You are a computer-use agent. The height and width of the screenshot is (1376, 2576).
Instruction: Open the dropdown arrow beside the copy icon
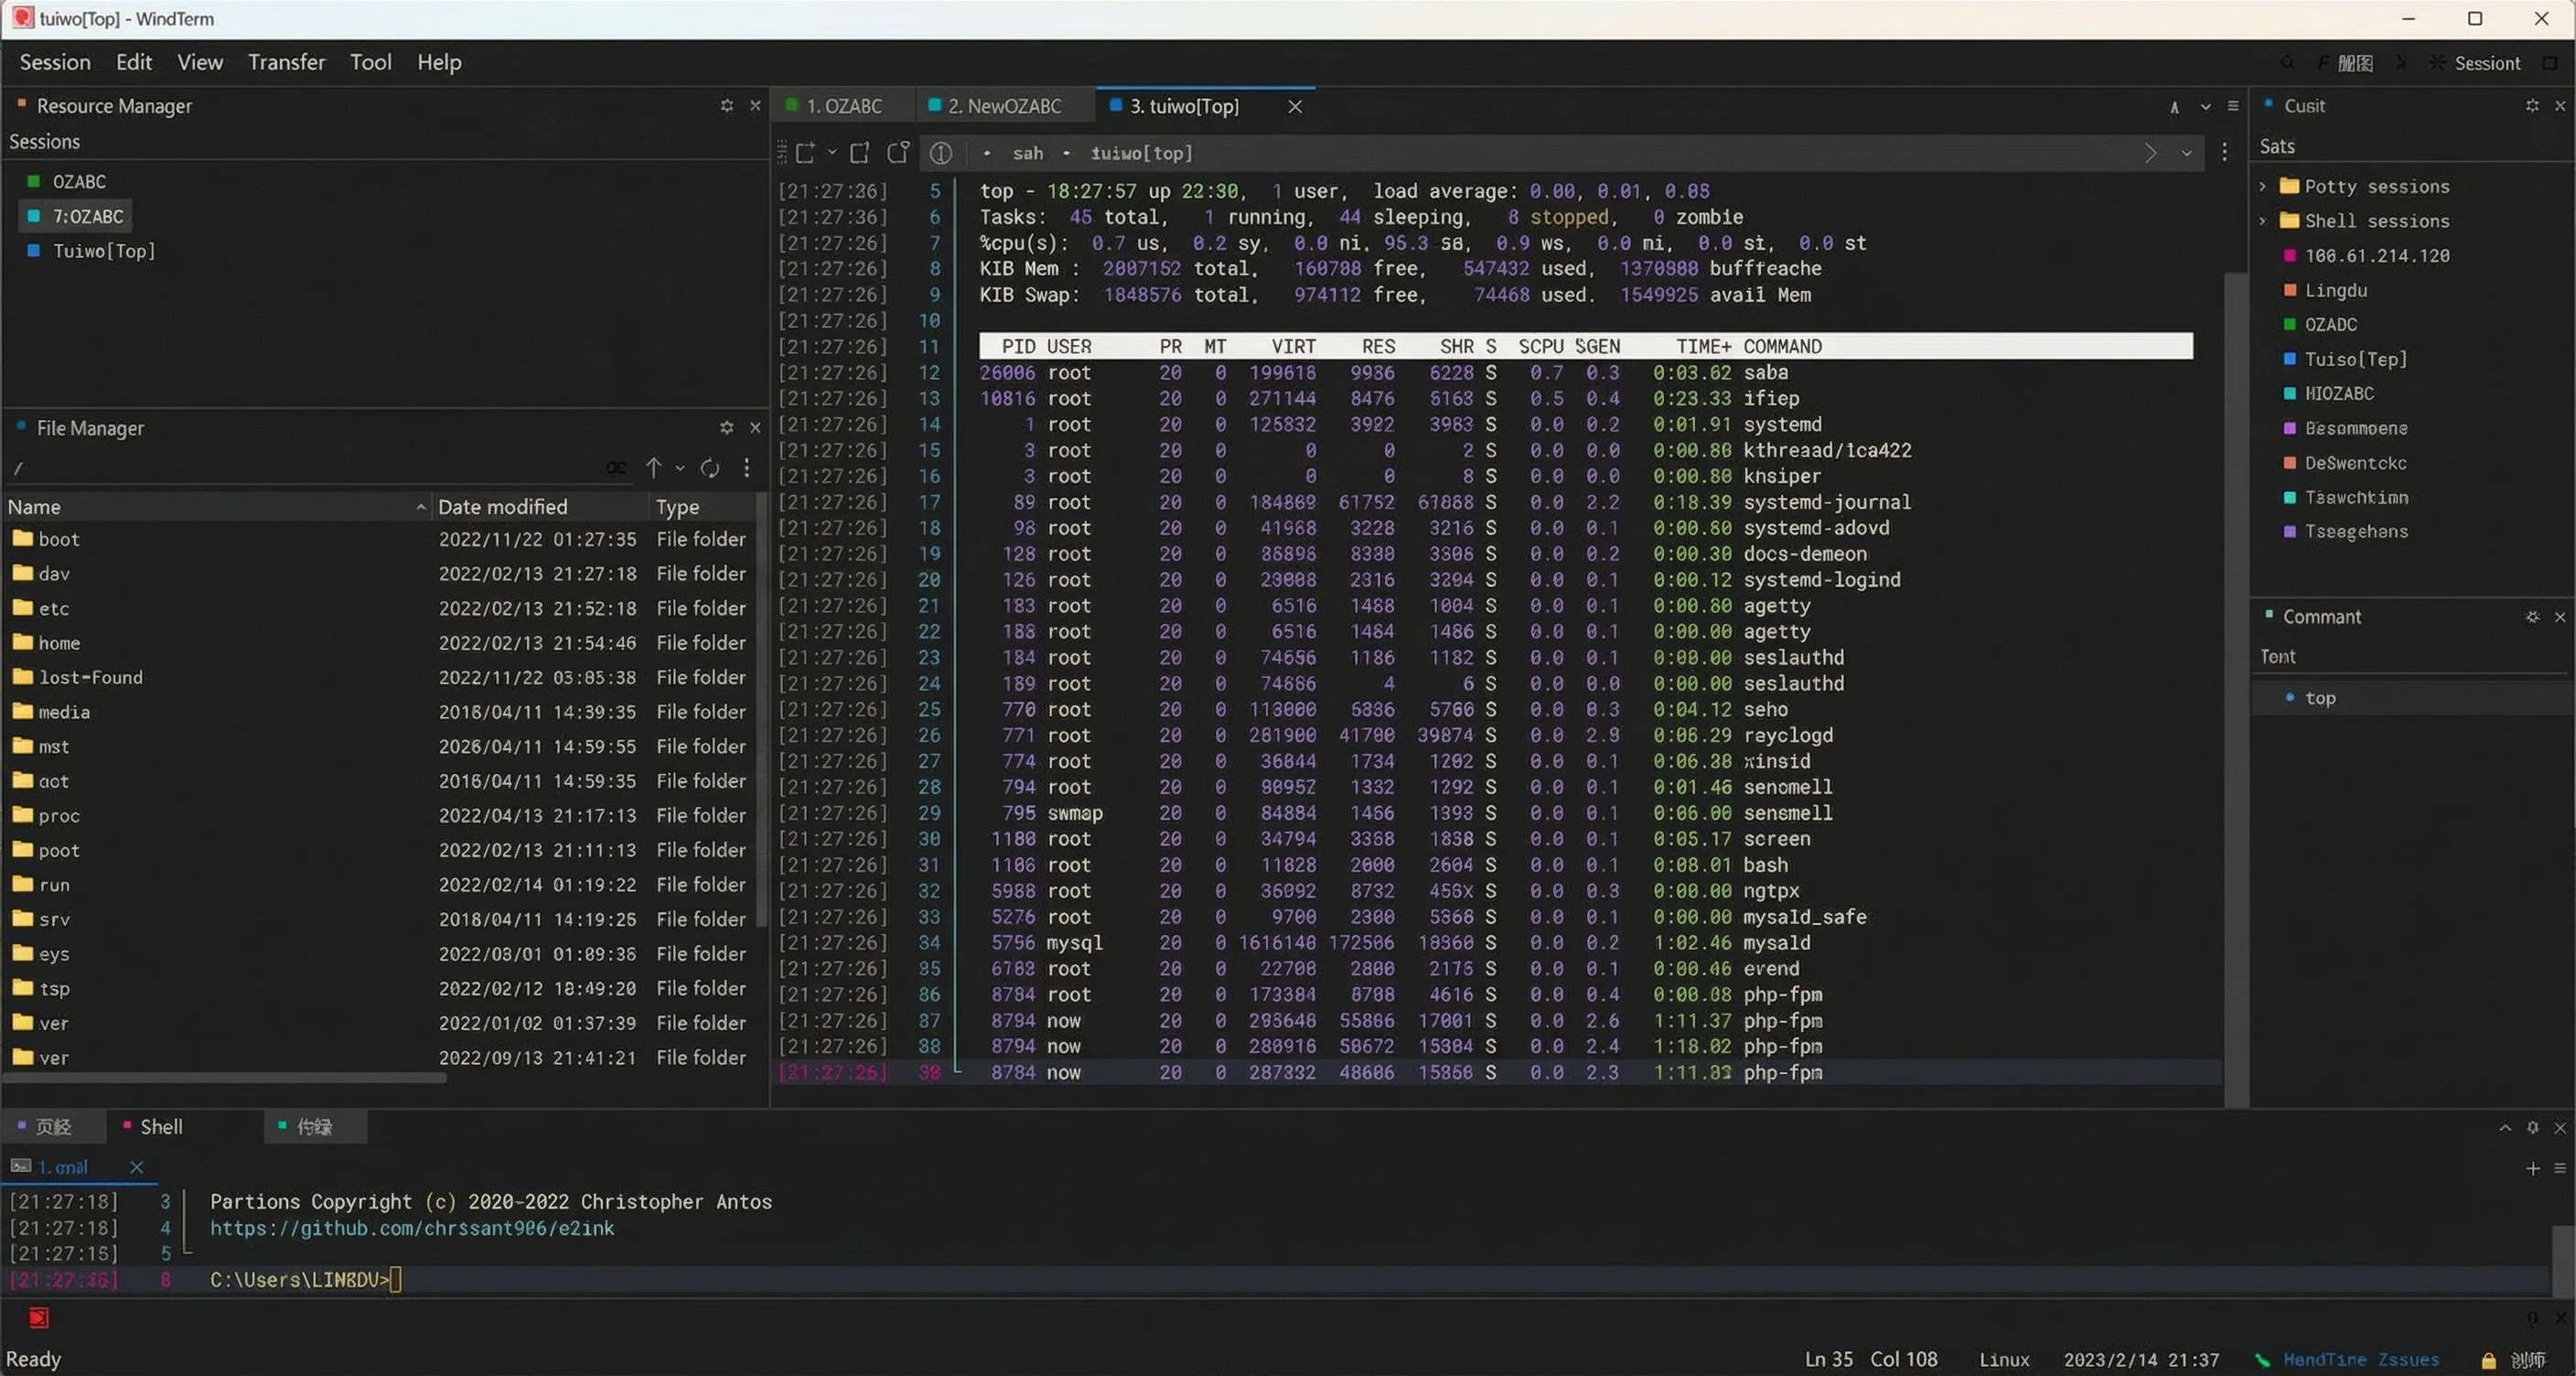point(832,153)
